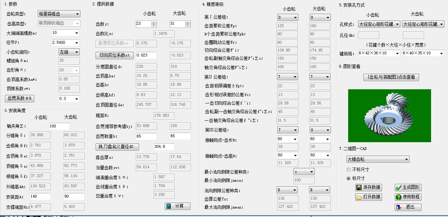Open the question-mark 使用教程 tutorial button
Screen dimensions: 448x217
(x=408, y=197)
